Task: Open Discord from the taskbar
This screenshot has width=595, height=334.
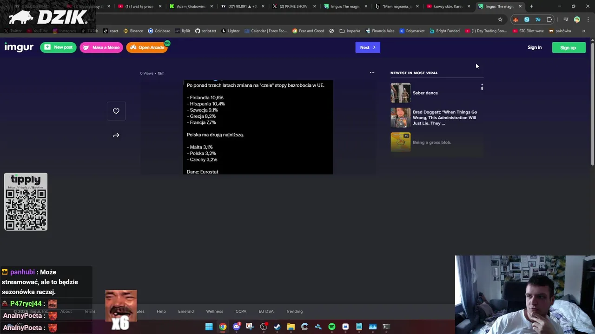Action: (x=236, y=327)
